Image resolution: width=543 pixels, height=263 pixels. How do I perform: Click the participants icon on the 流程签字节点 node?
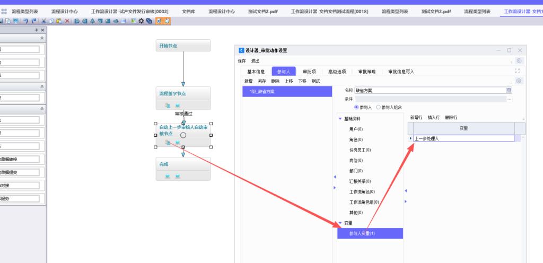coord(168,105)
